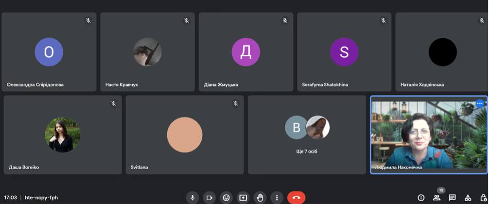Open host controls lock icon
The image size is (489, 205).
[x=483, y=198]
